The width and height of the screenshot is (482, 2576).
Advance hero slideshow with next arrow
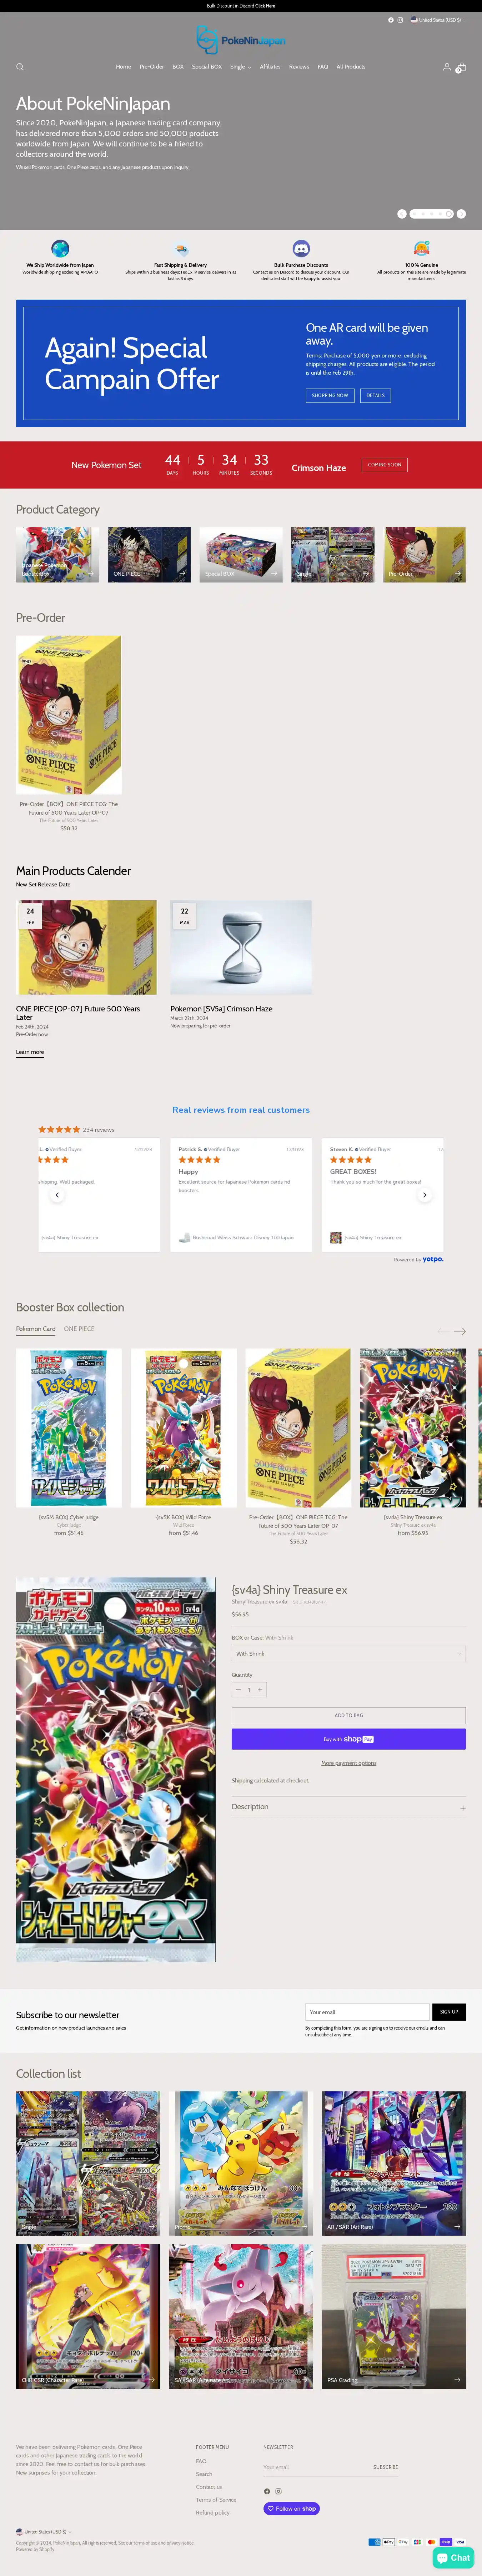(461, 214)
